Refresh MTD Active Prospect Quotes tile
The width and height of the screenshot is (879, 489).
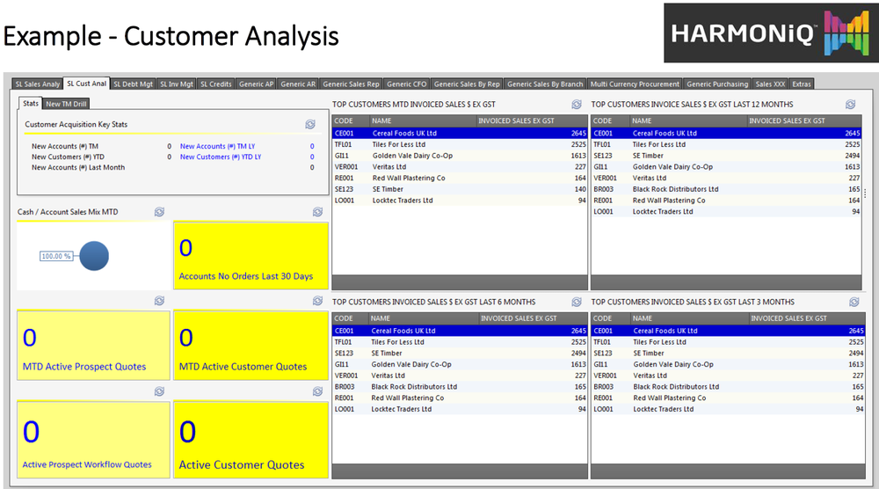[x=159, y=301]
